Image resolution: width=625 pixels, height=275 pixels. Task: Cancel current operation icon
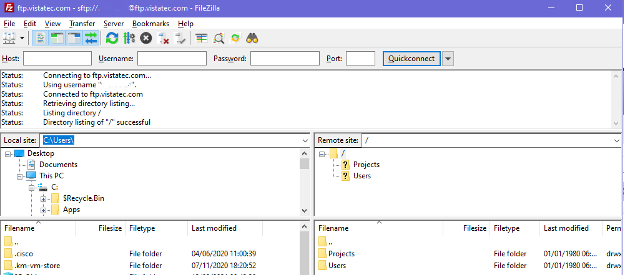146,38
